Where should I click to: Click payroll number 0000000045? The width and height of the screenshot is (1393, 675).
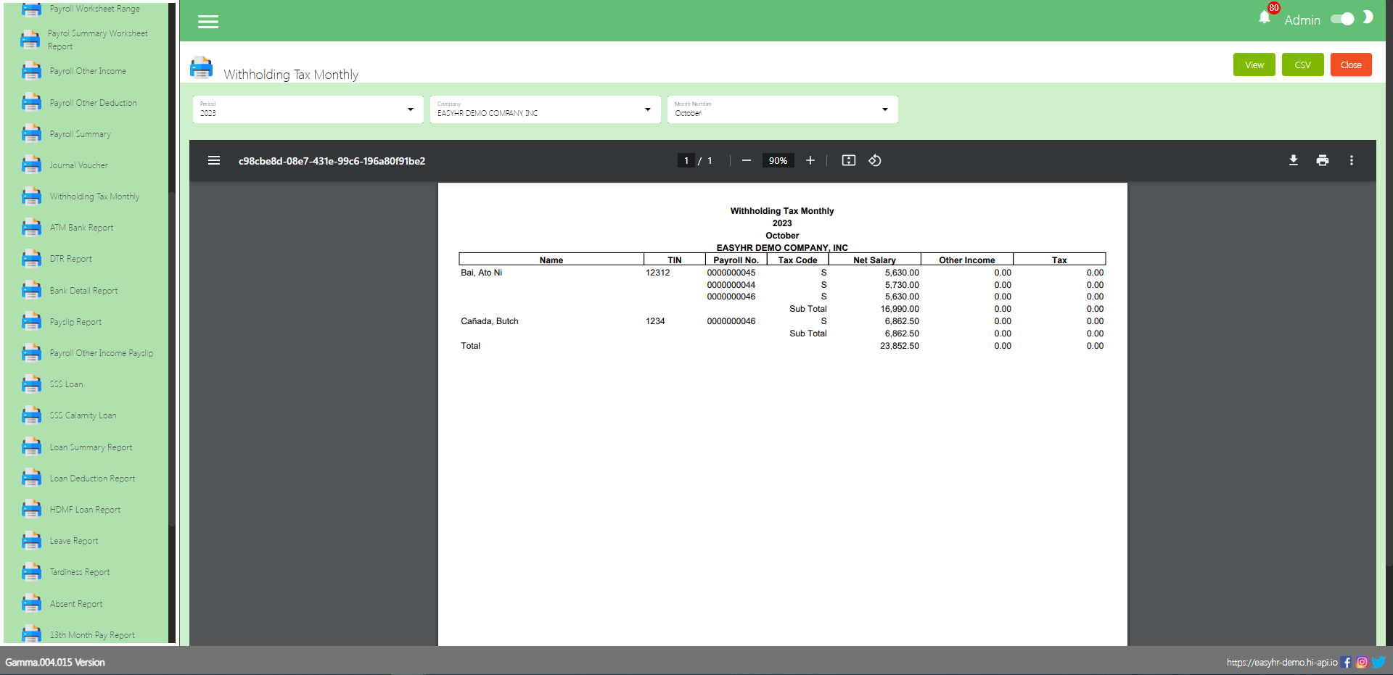point(731,273)
